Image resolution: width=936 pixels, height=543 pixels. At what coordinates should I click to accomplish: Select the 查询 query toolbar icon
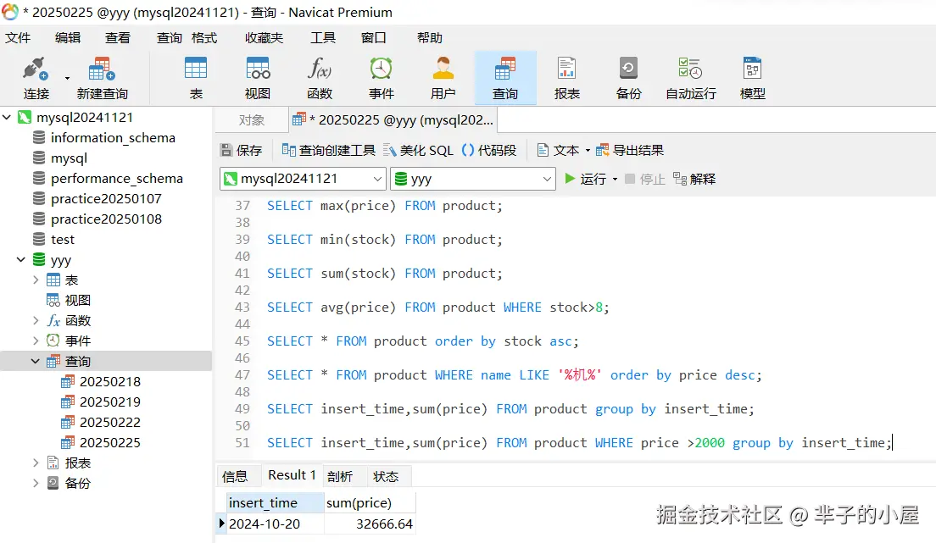tap(505, 78)
